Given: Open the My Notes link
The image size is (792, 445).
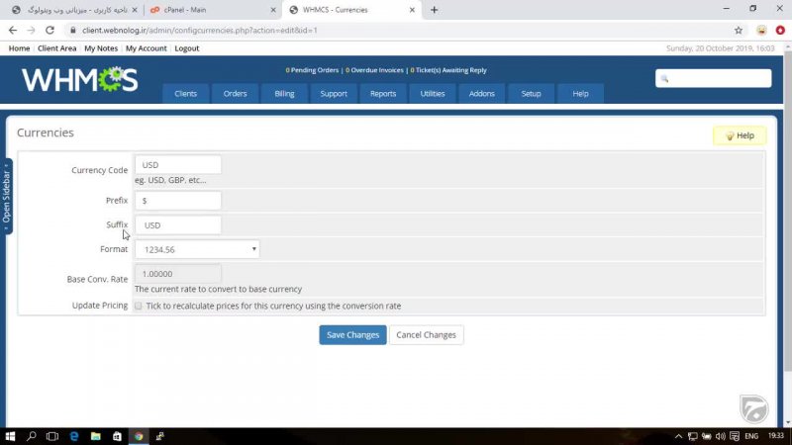Looking at the screenshot, I should 101,48.
